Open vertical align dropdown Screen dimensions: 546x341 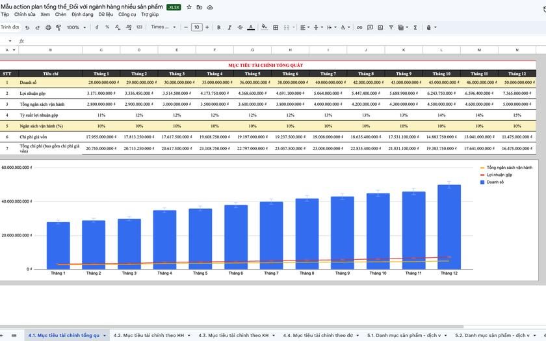click(x=318, y=27)
